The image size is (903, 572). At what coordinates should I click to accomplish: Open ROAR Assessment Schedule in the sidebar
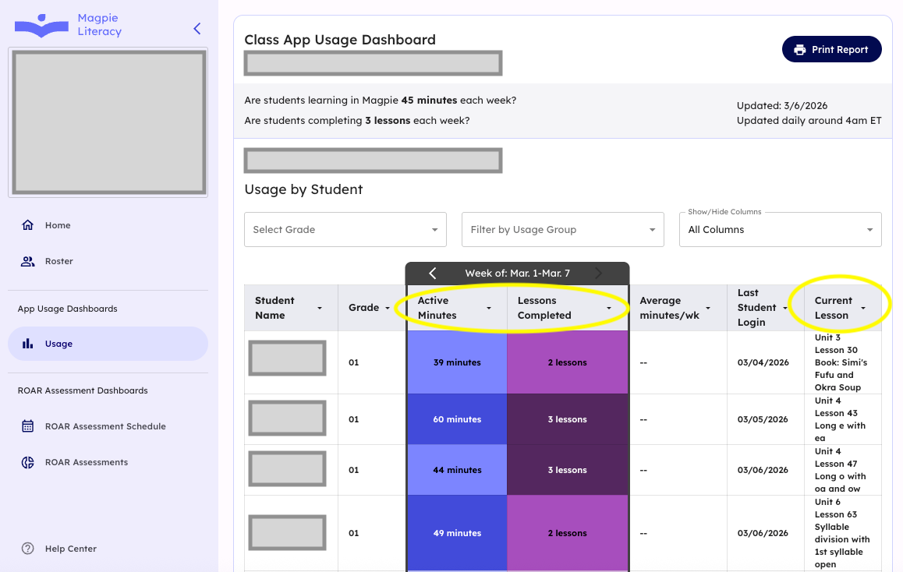coord(105,426)
